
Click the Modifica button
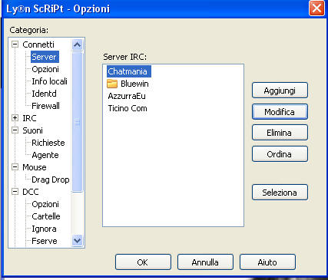280,112
